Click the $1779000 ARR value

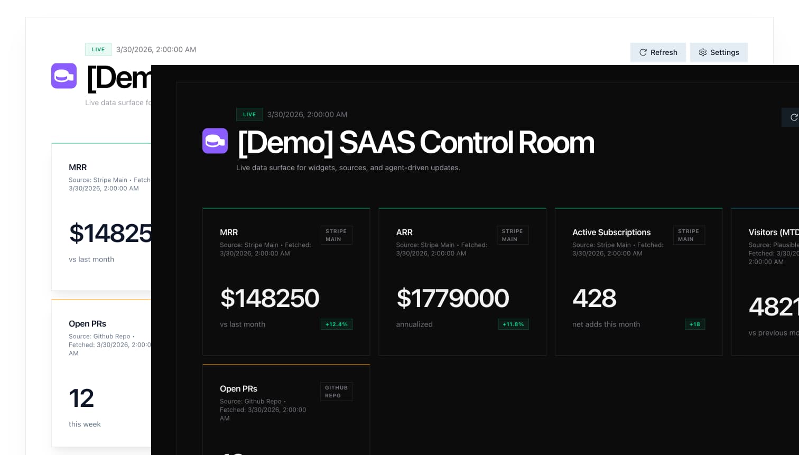[x=453, y=298]
